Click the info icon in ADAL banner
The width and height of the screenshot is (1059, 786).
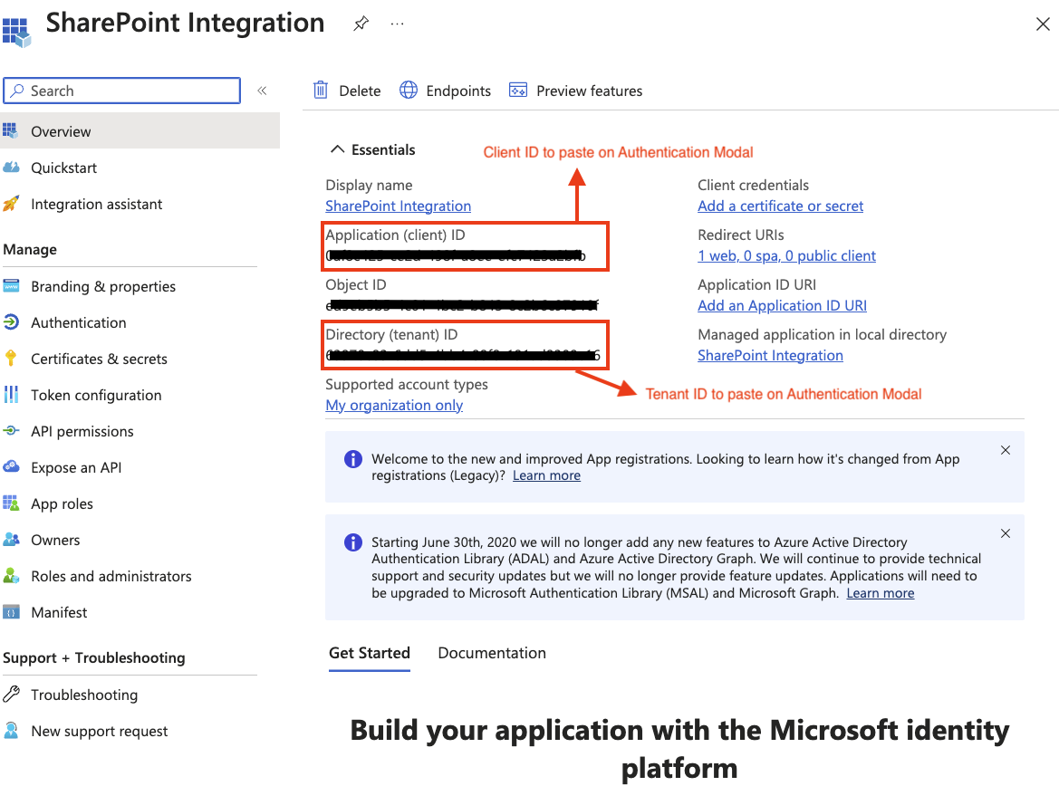click(x=352, y=542)
